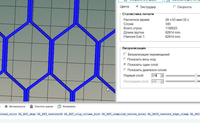The height and width of the screenshot is (127, 200).
Task: Click the Последний слой input field
Action: (x=156, y=81)
